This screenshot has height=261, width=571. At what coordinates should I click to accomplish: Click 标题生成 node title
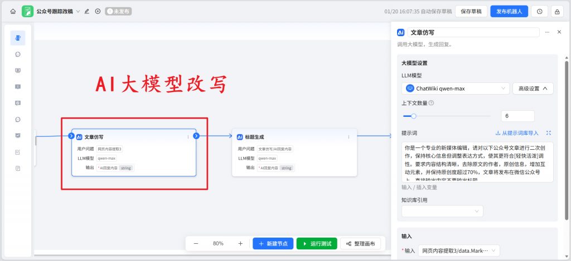click(254, 137)
